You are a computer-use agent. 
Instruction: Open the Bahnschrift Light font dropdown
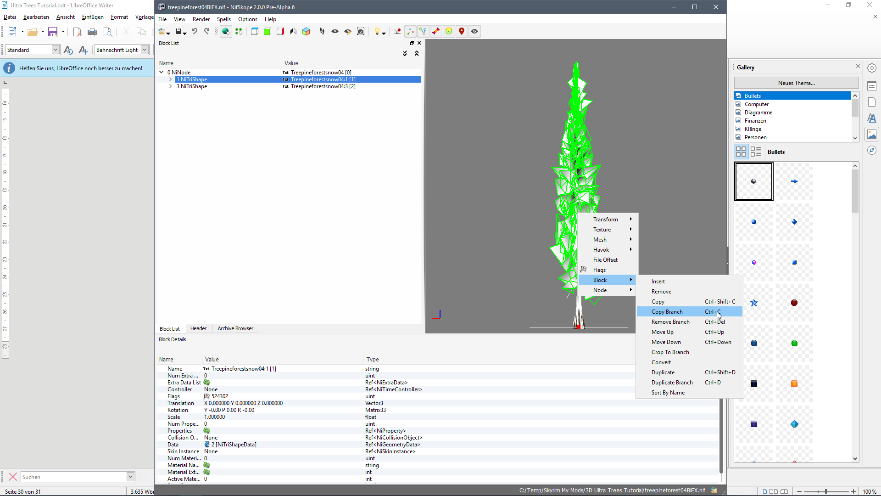coord(145,50)
